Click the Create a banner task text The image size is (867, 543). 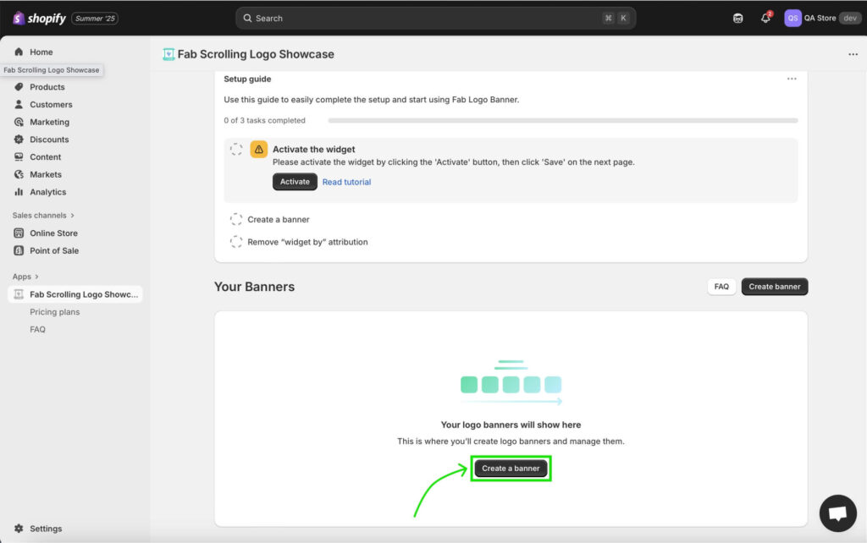(x=278, y=219)
